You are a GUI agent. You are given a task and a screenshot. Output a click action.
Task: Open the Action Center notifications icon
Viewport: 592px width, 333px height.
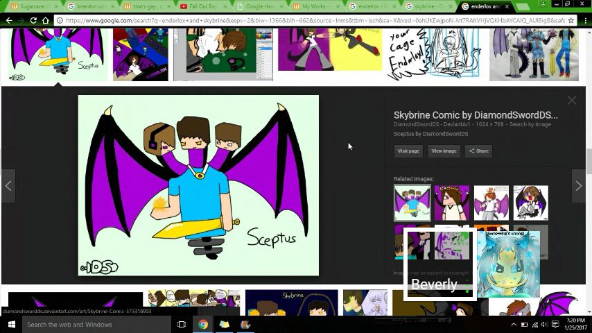tap(555, 324)
